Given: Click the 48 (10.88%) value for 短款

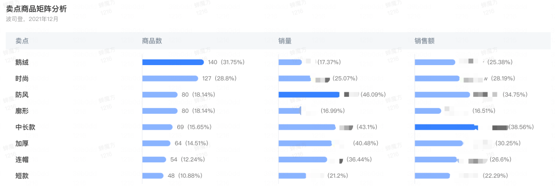Looking at the screenshot, I should tap(185, 176).
